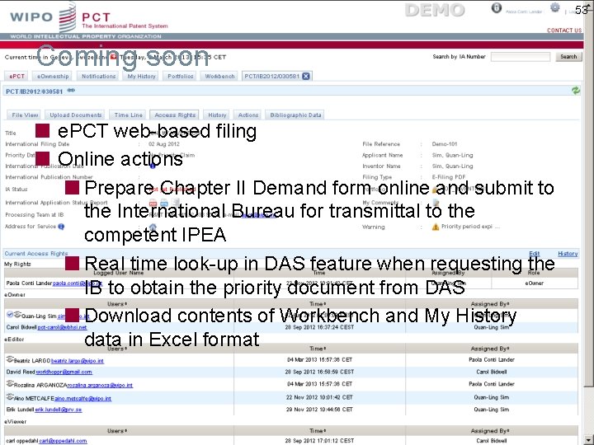Switch to the Time Line sub-tab
The width and height of the screenshot is (594, 445).
(x=129, y=115)
